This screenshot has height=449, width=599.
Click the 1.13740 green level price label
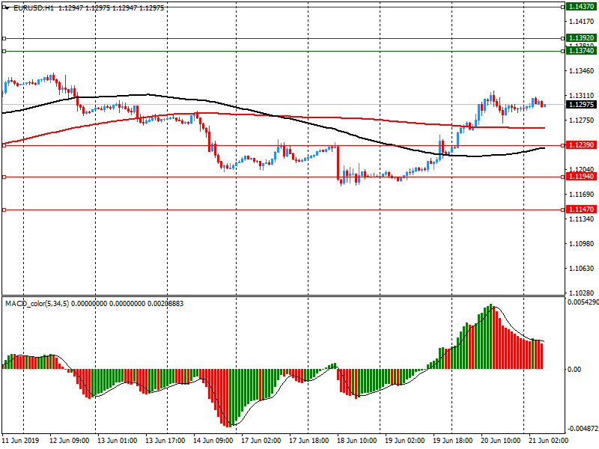click(581, 51)
